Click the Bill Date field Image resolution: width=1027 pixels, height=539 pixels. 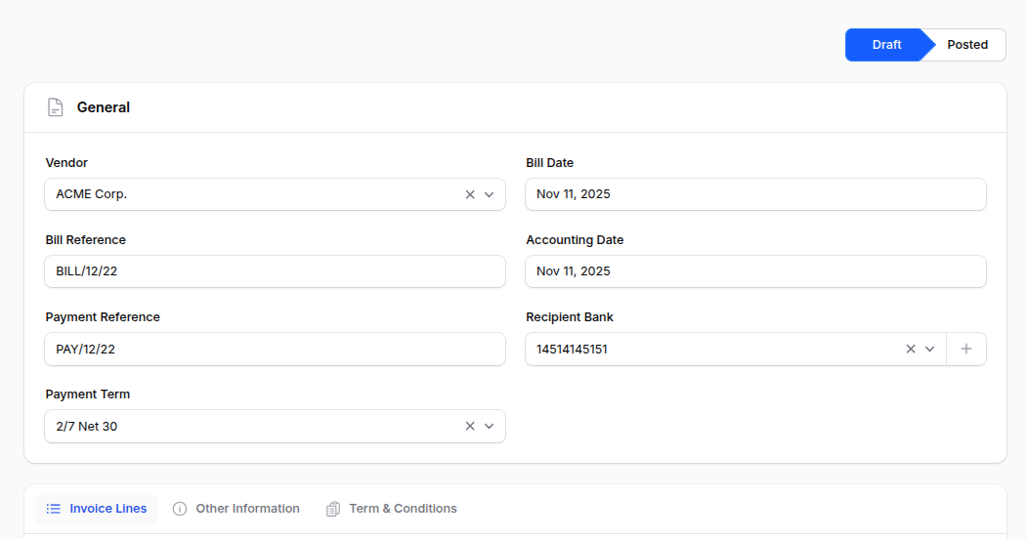click(x=754, y=194)
